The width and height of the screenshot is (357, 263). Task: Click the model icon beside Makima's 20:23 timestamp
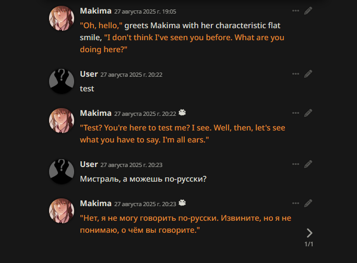(x=182, y=203)
